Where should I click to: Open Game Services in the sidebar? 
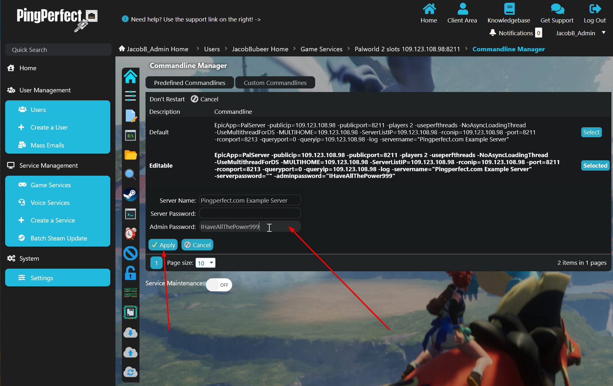click(x=51, y=185)
